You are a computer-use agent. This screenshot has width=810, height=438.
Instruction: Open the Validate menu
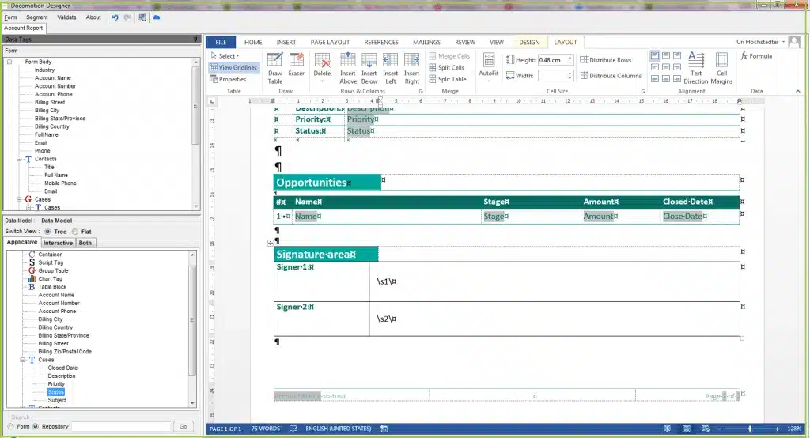(67, 17)
